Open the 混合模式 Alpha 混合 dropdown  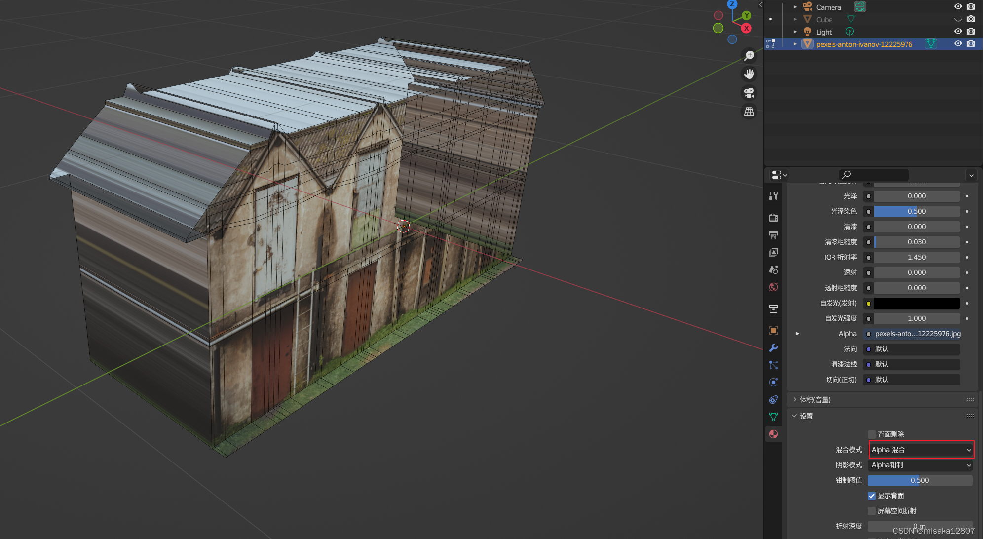click(x=921, y=450)
